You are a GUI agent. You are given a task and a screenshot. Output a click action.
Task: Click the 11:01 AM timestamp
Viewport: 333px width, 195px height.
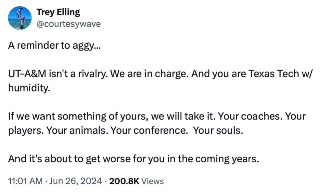(25, 181)
